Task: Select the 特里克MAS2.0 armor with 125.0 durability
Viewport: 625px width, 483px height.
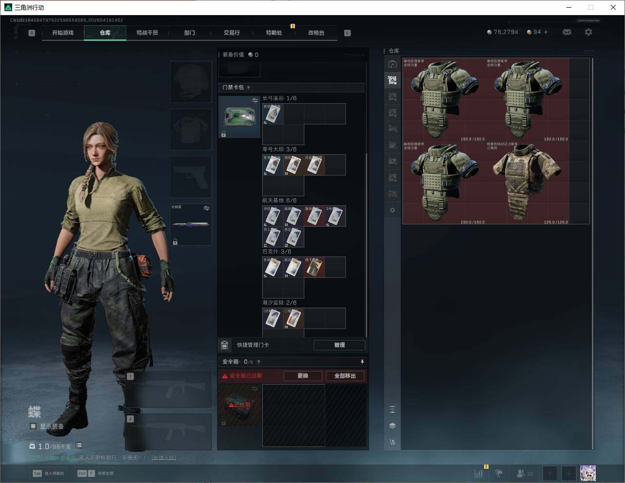Action: 527,183
